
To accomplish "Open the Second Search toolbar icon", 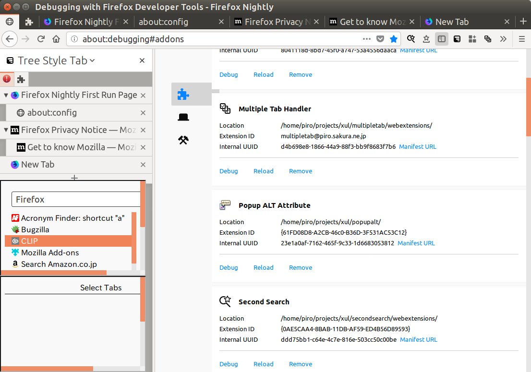I will tap(411, 39).
